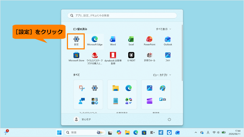Open the Edge icon in the productivity category
This screenshot has height=137, width=244.
pos(129,88)
